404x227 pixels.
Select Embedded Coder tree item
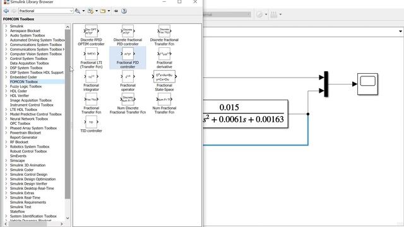23,77
